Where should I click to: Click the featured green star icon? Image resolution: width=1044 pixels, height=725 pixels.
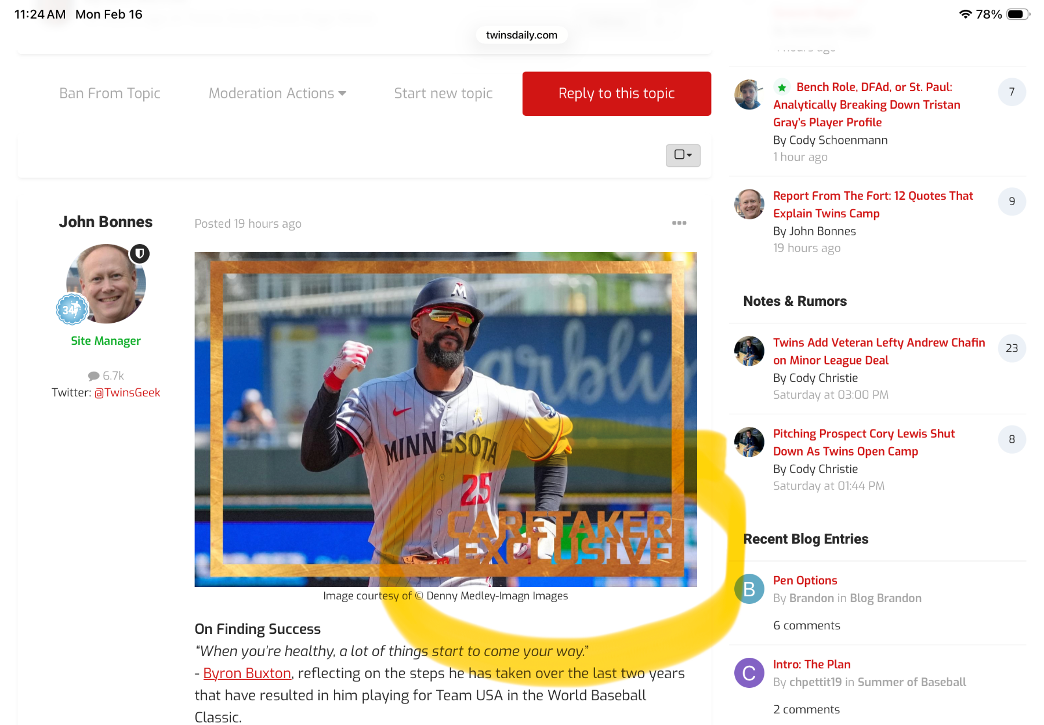(x=782, y=88)
